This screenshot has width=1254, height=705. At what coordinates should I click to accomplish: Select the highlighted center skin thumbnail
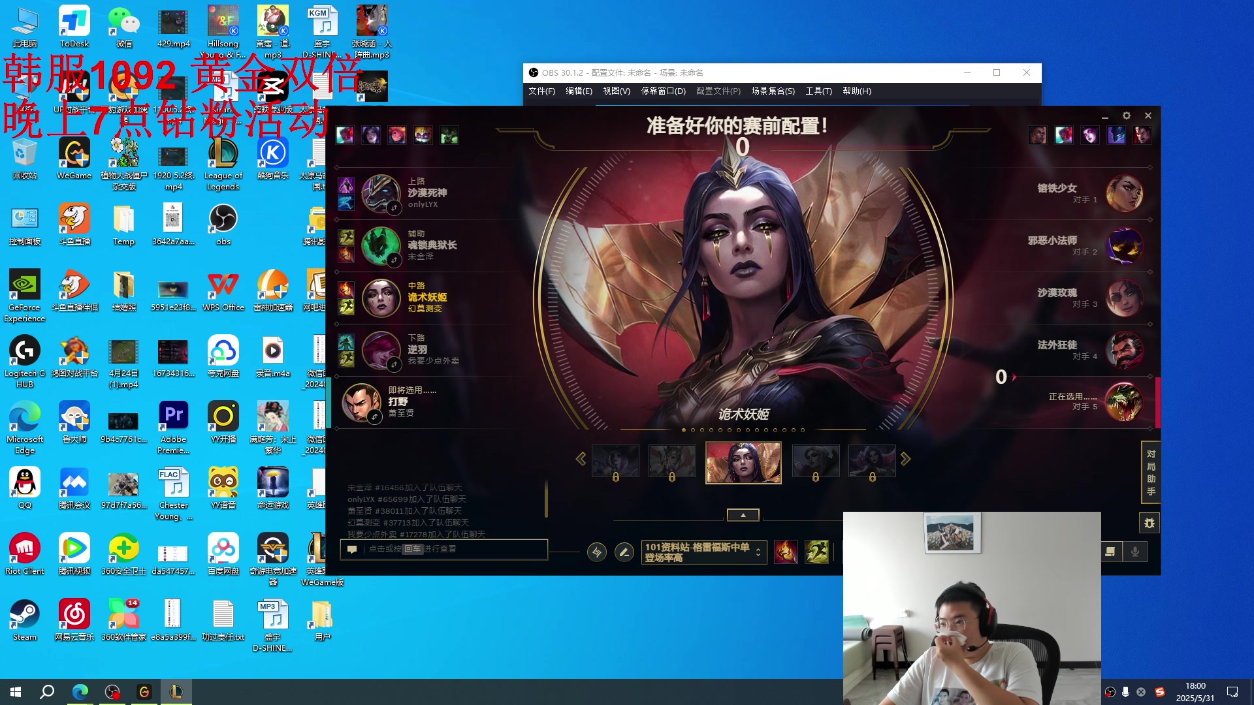pos(743,462)
